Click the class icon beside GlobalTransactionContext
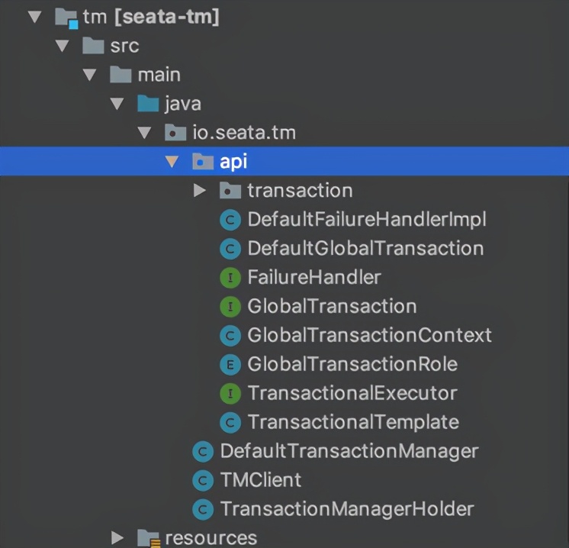Image resolution: width=569 pixels, height=548 pixels. point(230,336)
